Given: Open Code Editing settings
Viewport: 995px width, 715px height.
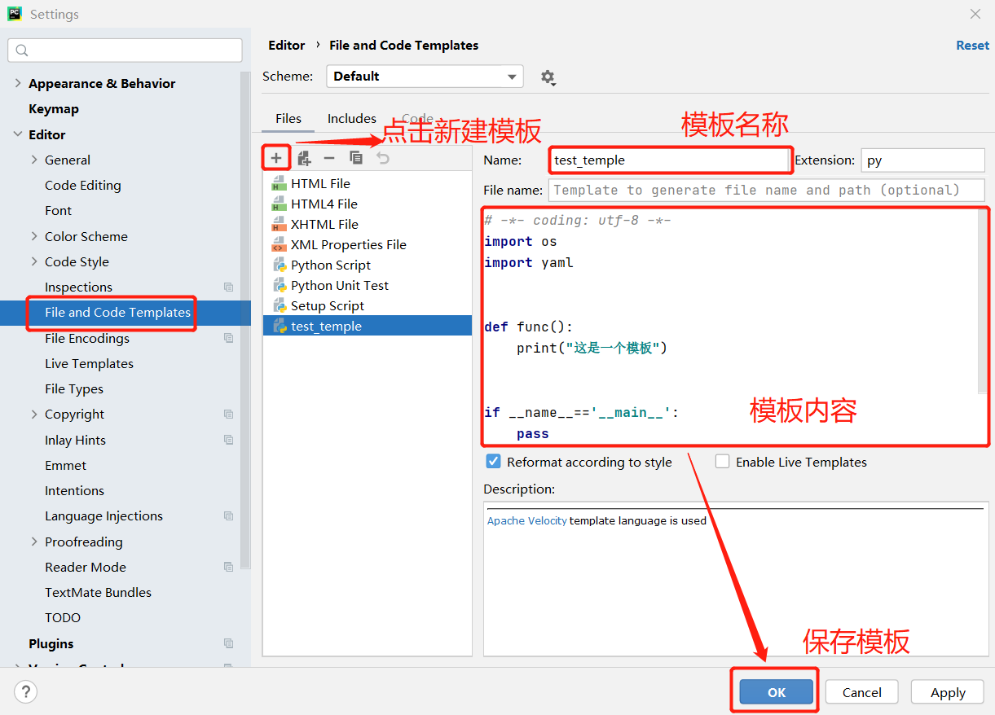Looking at the screenshot, I should [x=83, y=186].
